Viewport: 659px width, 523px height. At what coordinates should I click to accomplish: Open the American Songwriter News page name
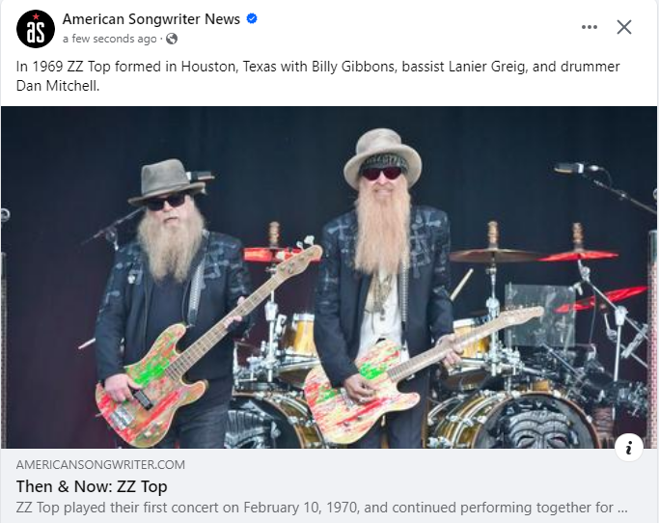tap(151, 19)
